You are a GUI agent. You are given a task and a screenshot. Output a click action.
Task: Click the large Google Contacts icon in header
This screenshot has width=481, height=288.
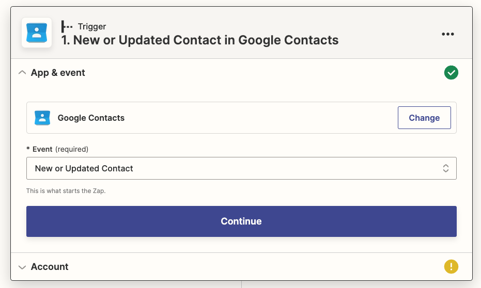[x=37, y=33]
